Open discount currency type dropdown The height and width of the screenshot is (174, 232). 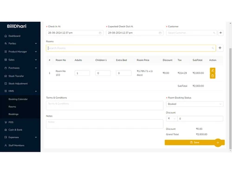point(172,119)
